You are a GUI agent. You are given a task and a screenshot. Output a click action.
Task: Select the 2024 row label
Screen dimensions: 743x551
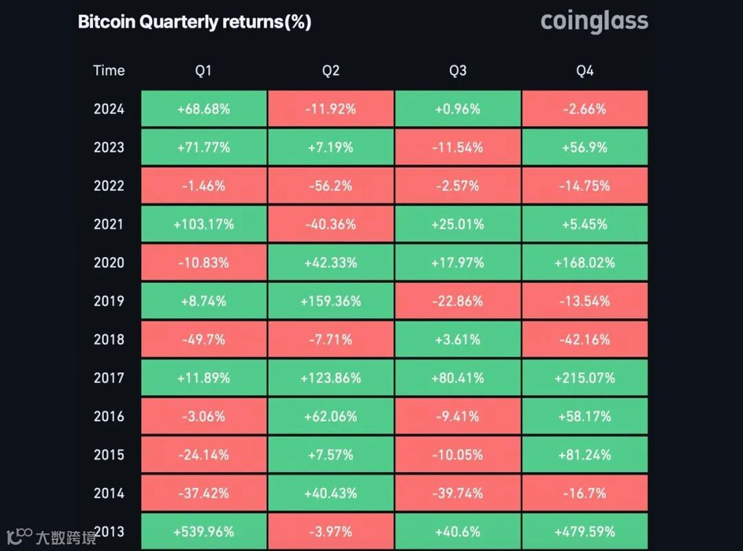pos(109,109)
